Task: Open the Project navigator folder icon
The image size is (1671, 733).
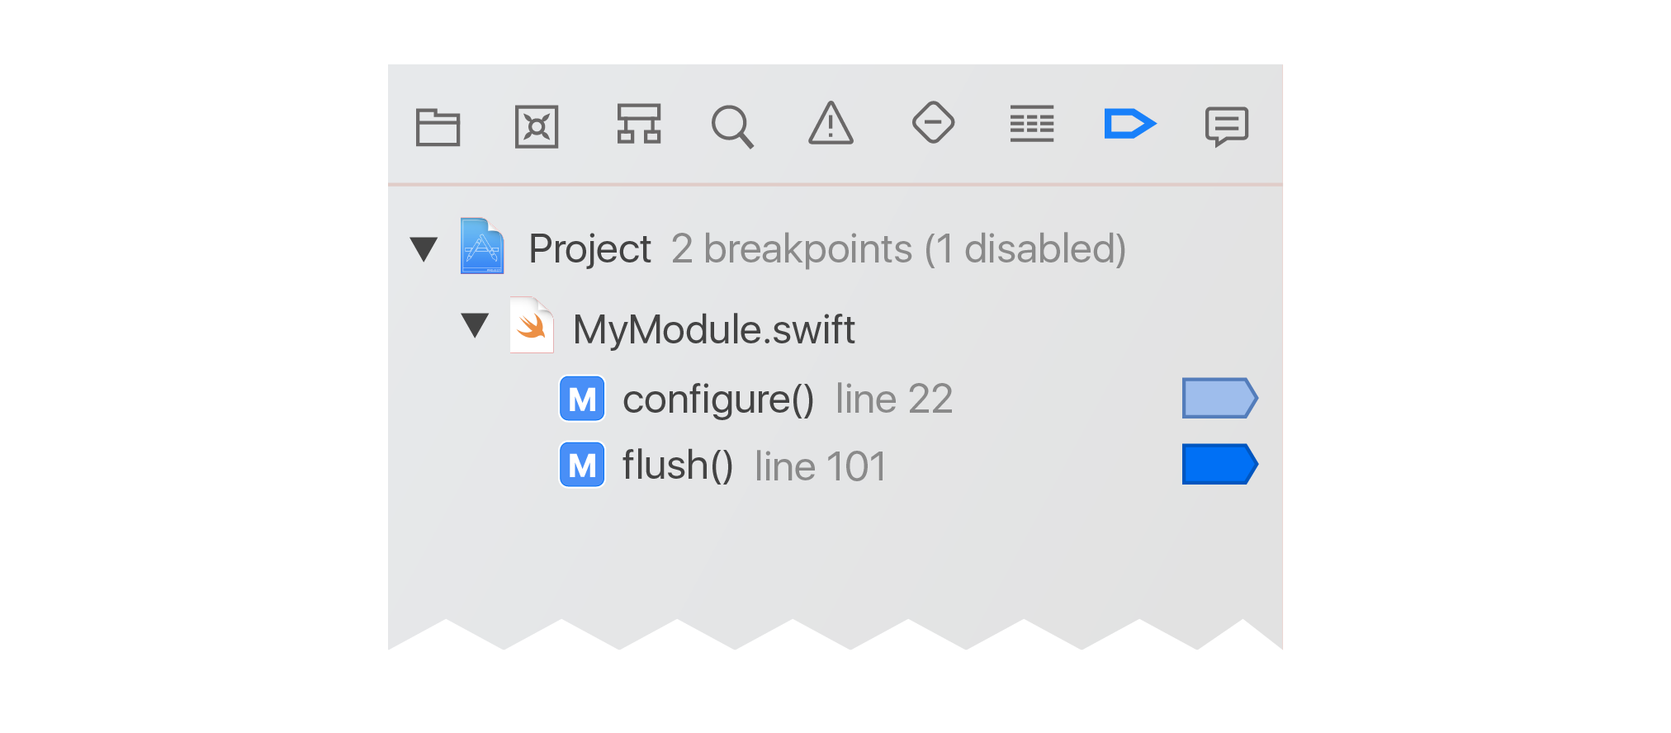Action: pyautogui.click(x=438, y=126)
